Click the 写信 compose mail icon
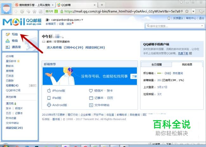This screenshot has width=206, height=147. coord(8,35)
